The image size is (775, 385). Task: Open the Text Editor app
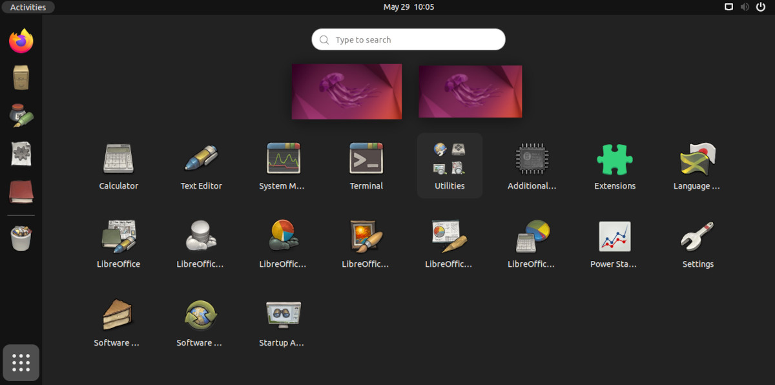(201, 158)
